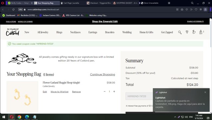
Task: Open the RTG Casinos List bookmark
Action: click(73, 15)
